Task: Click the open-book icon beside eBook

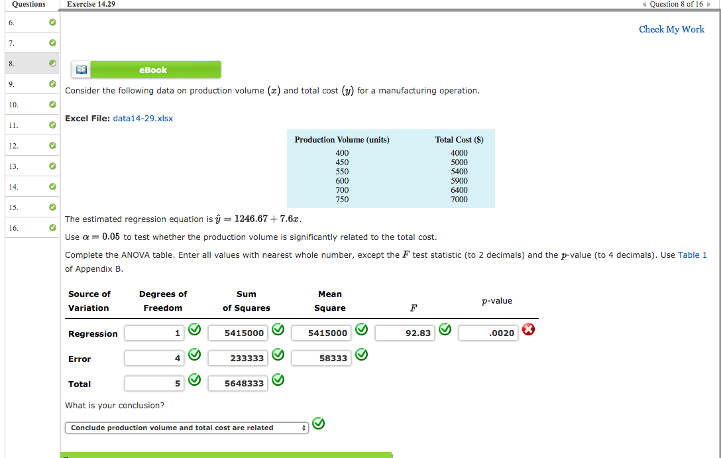Action: tap(81, 69)
